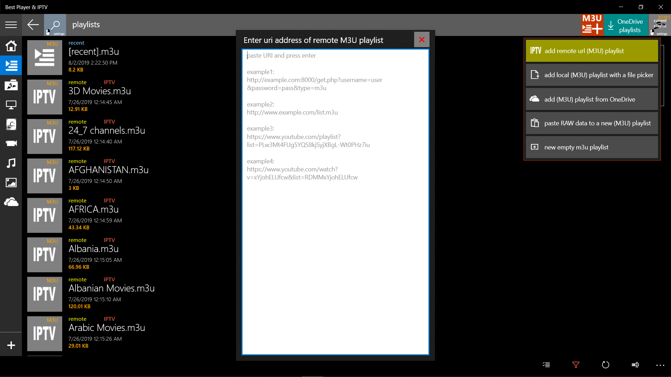Open the music note sidebar icon
671x377 pixels.
[x=11, y=163]
